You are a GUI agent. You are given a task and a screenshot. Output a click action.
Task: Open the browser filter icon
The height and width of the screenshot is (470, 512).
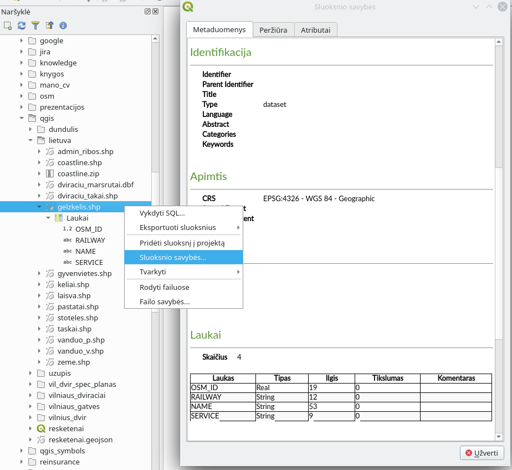[x=35, y=25]
